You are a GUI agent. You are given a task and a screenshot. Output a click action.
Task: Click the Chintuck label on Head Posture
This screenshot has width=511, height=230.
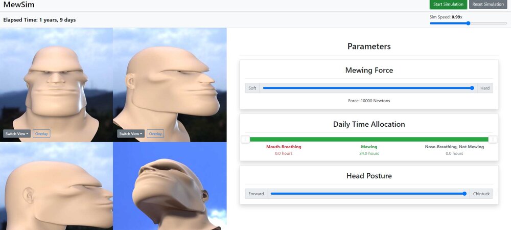click(x=481, y=194)
